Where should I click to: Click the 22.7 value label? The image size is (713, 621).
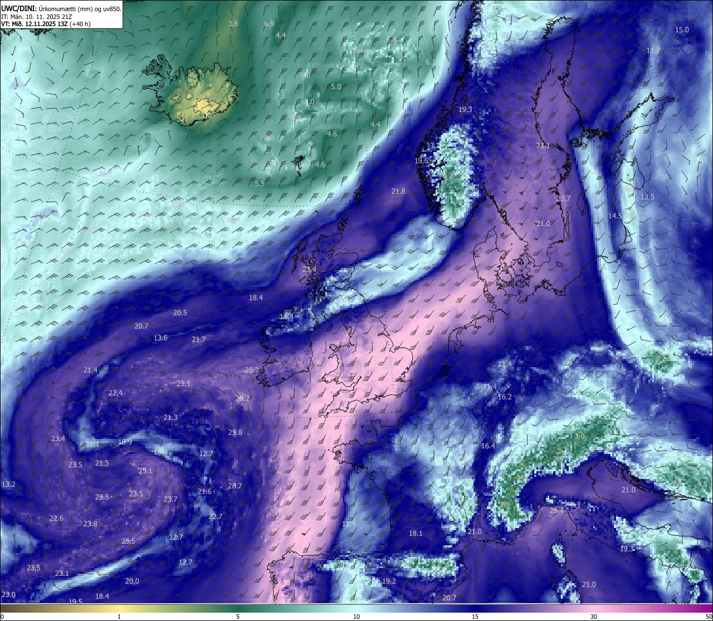point(215,517)
